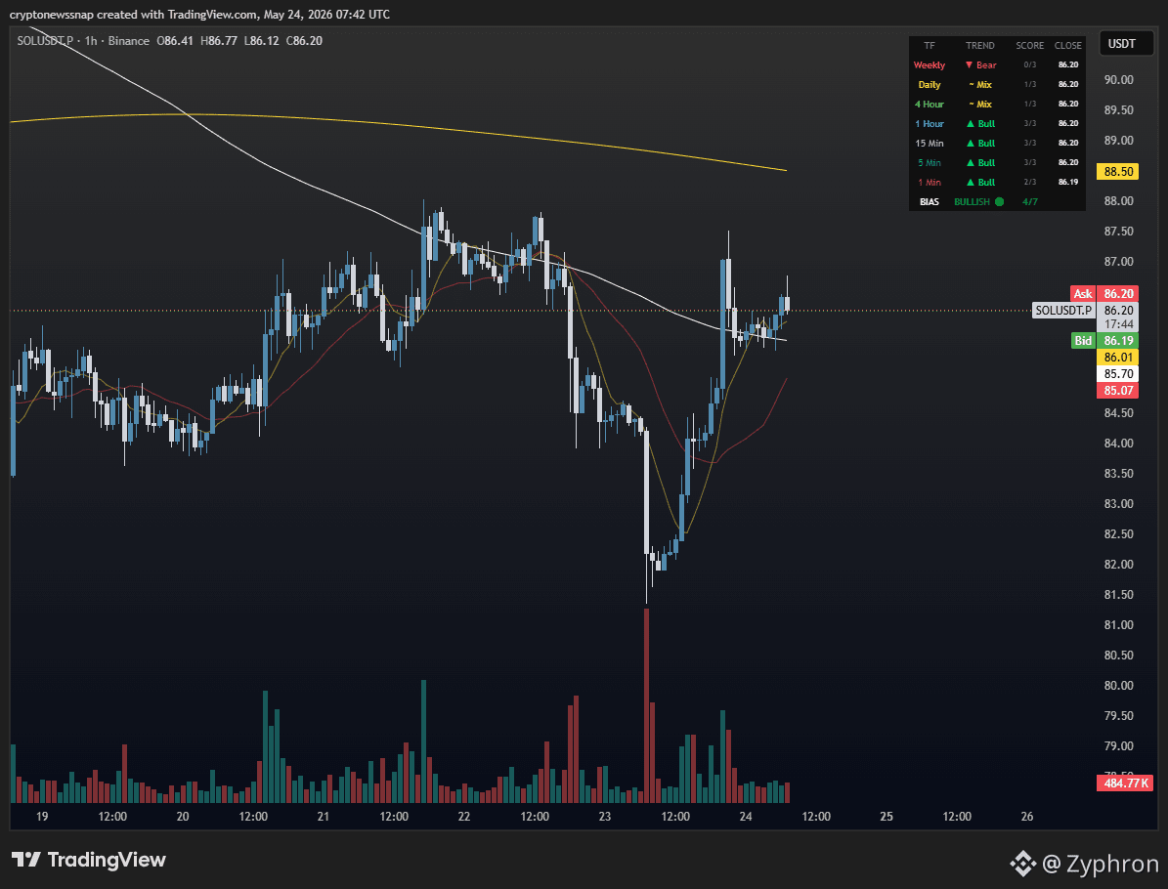Viewport: 1168px width, 889px height.
Task: Click the red 484.77K volume label
Action: (x=1125, y=783)
